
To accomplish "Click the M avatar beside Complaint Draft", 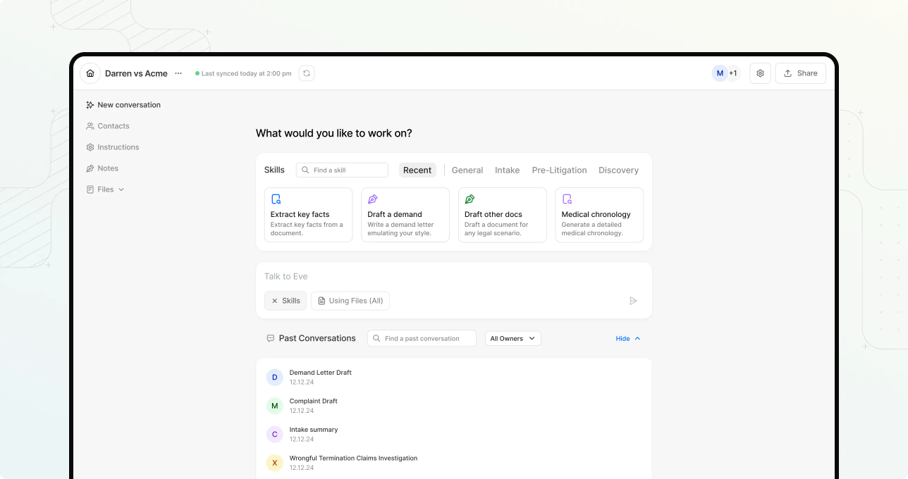I will click(x=274, y=406).
